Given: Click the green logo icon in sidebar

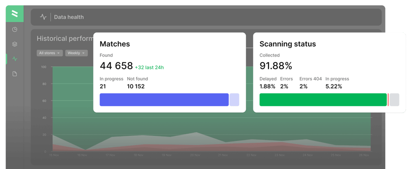Looking at the screenshot, I should 15,14.
